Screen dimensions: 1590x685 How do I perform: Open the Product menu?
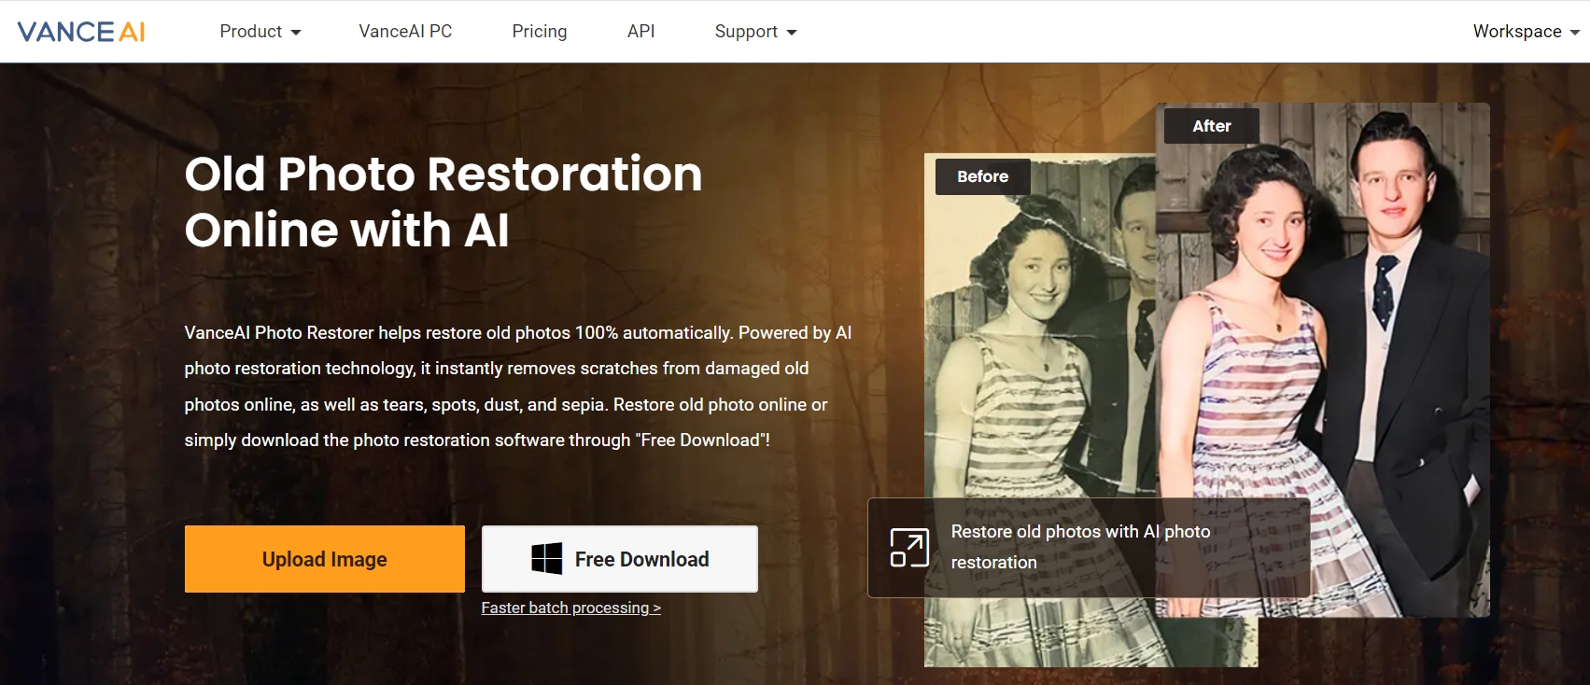coord(250,32)
